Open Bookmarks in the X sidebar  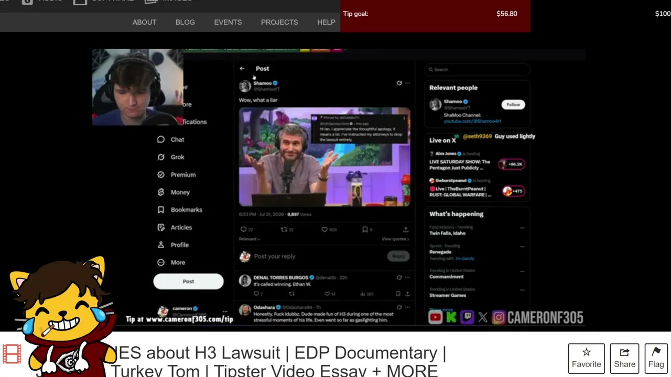click(x=180, y=210)
